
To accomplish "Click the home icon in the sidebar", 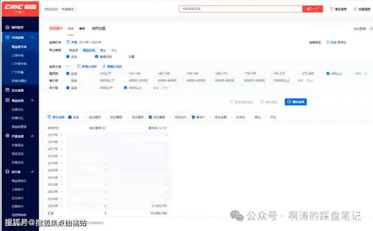I will pos(7,27).
